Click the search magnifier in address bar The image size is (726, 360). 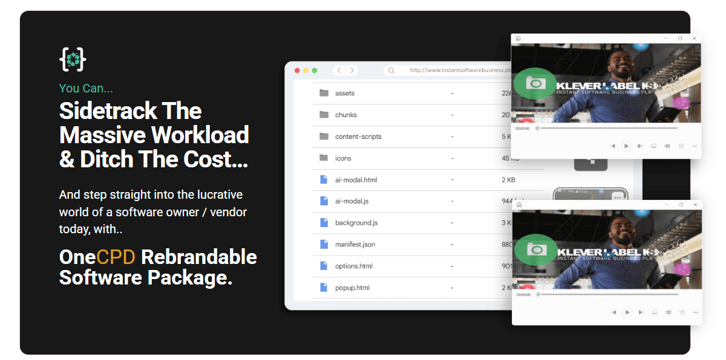[x=391, y=70]
